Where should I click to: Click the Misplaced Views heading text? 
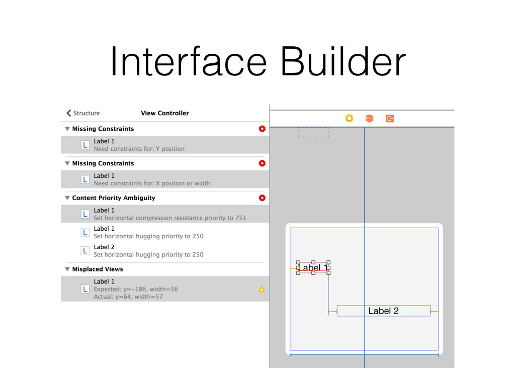(98, 269)
